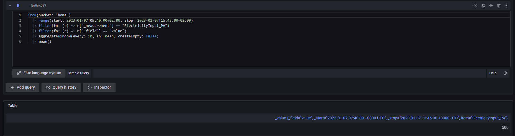515x136 pixels.
Task: Toggle query B visibility eye icon
Action: (491, 6)
